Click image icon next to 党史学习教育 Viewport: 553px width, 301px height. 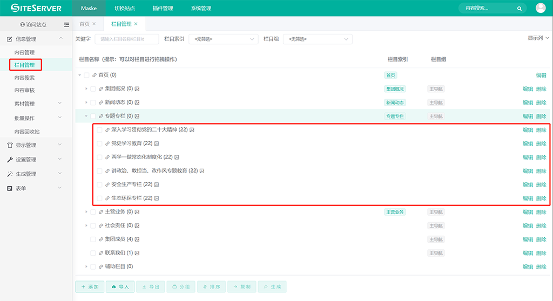click(x=157, y=143)
